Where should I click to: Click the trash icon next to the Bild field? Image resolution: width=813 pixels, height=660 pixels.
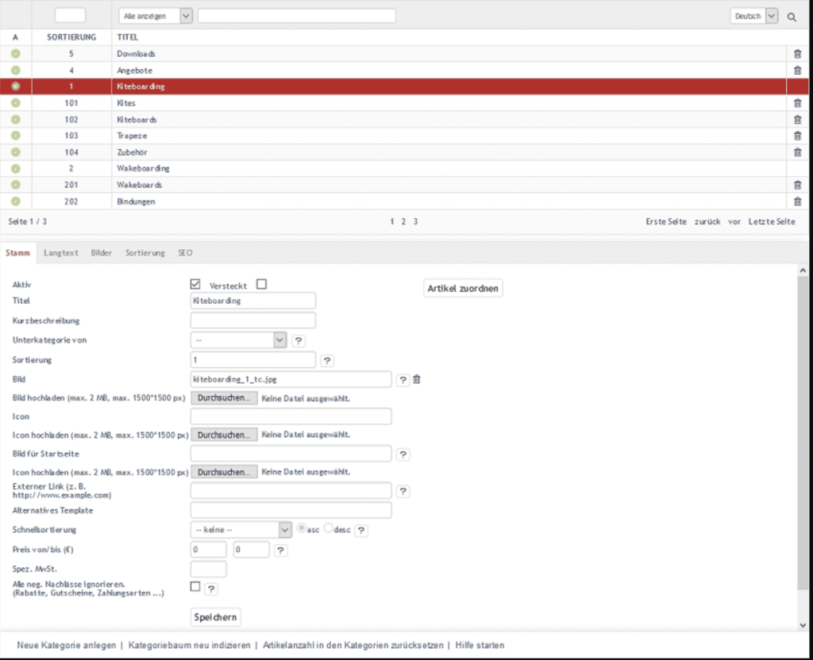point(417,379)
